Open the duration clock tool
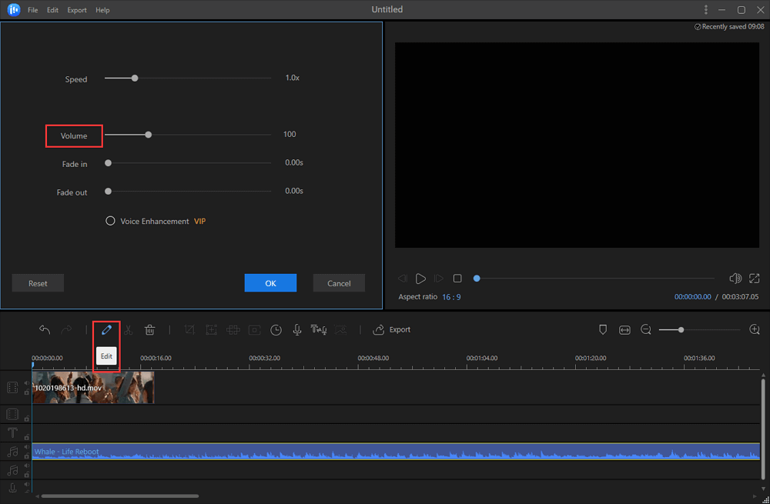Viewport: 770px width, 504px height. [x=276, y=329]
